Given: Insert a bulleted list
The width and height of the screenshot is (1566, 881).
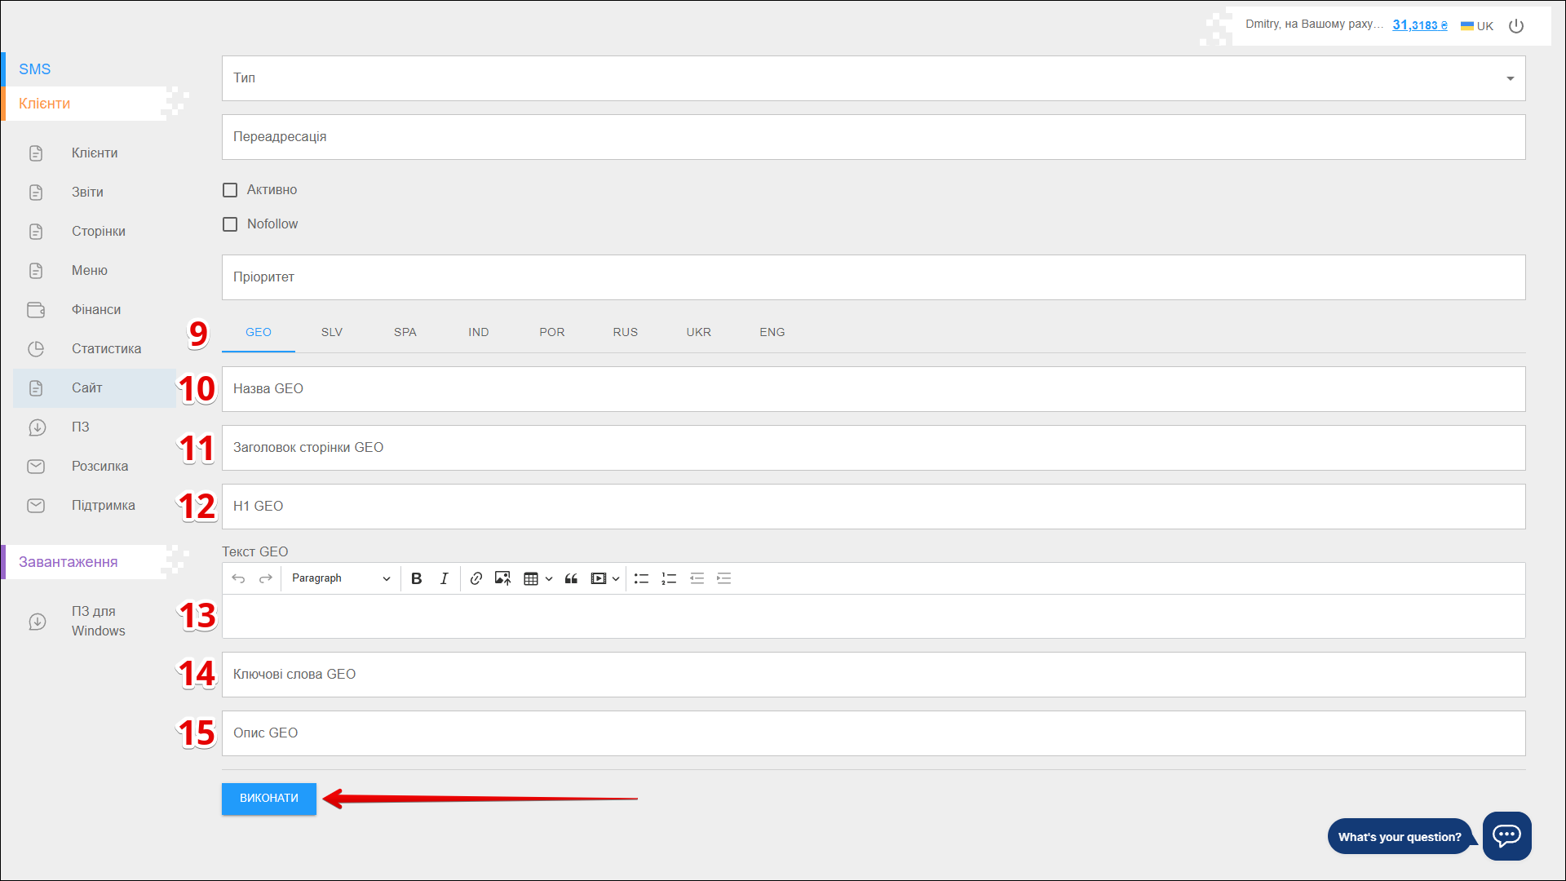Looking at the screenshot, I should tap(641, 578).
